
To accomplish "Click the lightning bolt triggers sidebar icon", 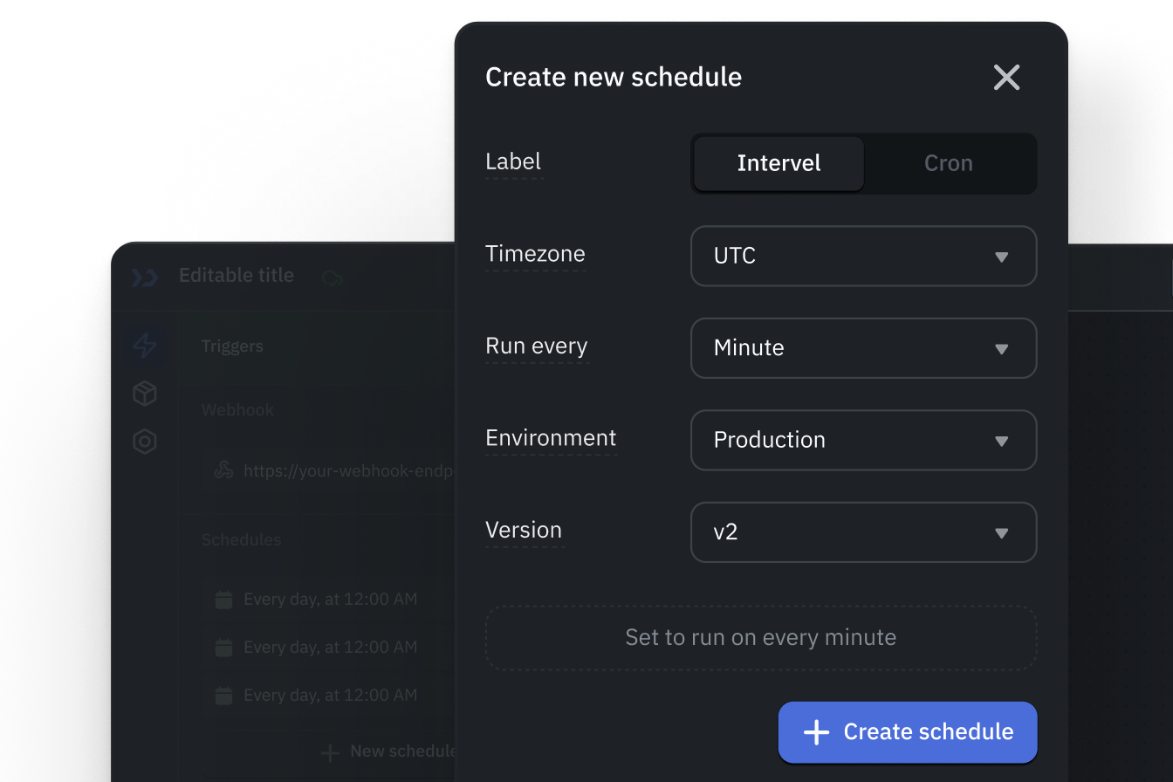I will coord(145,345).
